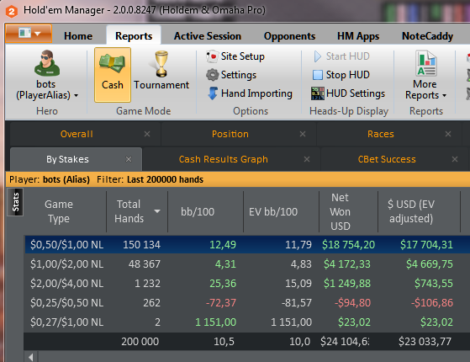This screenshot has width=470, height=362.
Task: Expand the More Reports dropdown arrow
Action: [444, 95]
